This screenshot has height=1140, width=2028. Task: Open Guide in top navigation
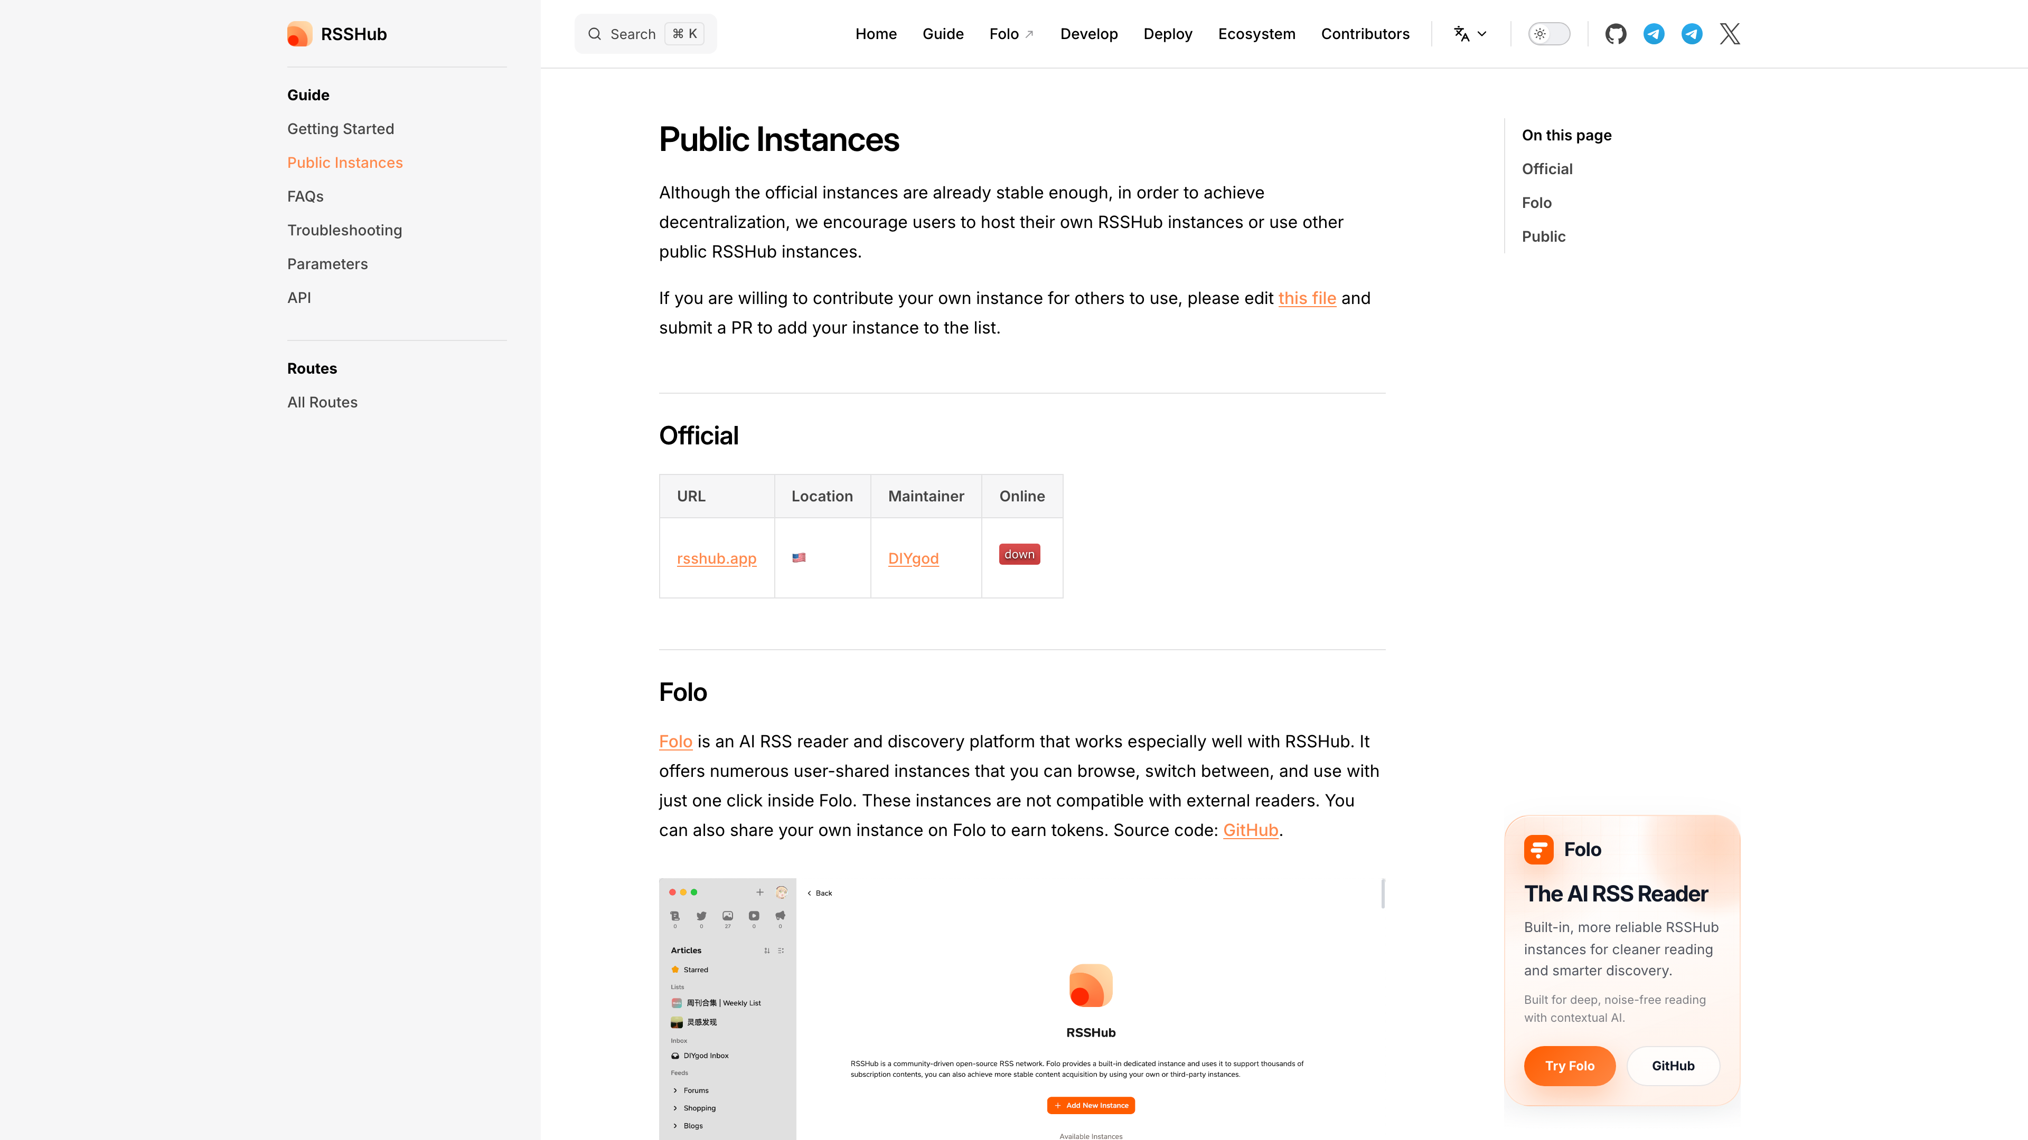pos(942,34)
